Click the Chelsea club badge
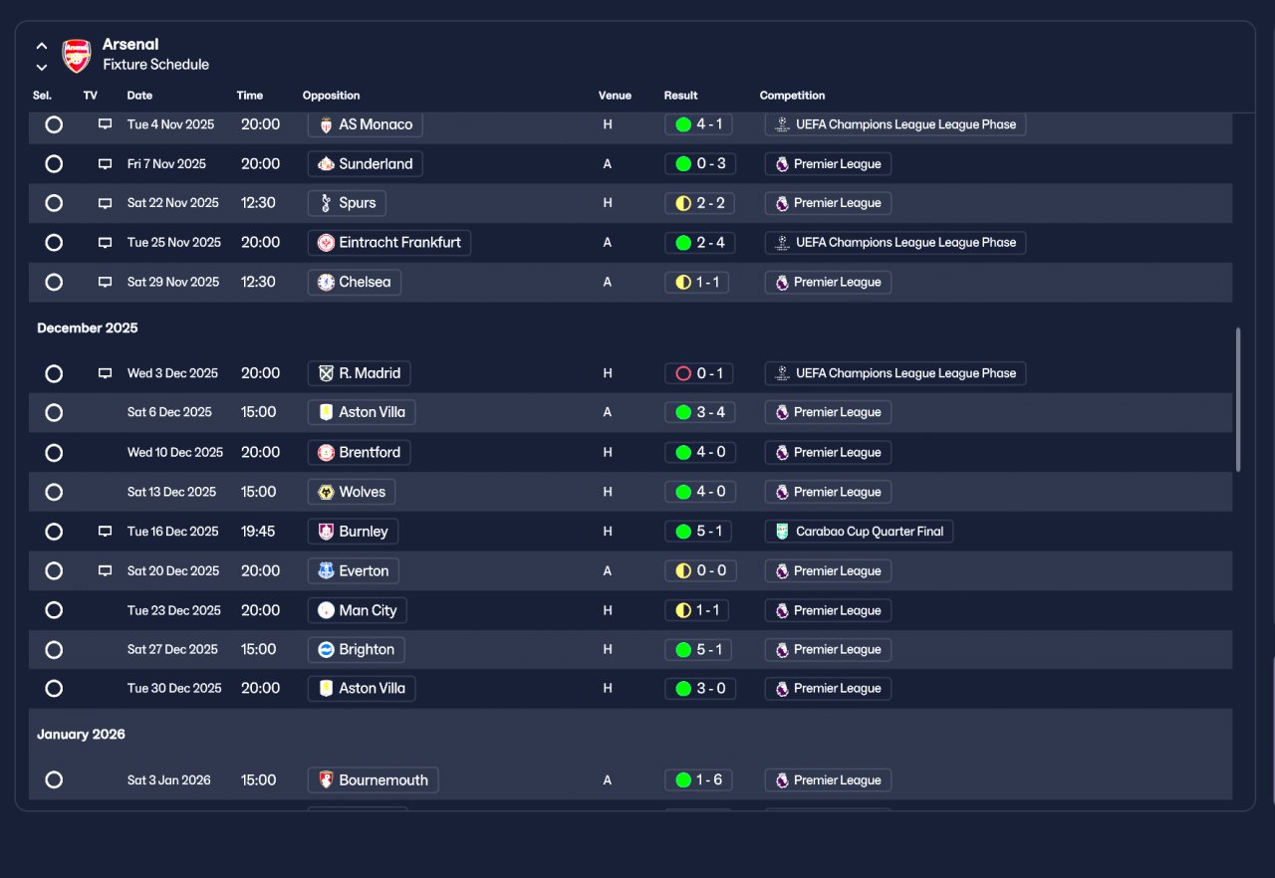The image size is (1275, 878). pyautogui.click(x=326, y=282)
